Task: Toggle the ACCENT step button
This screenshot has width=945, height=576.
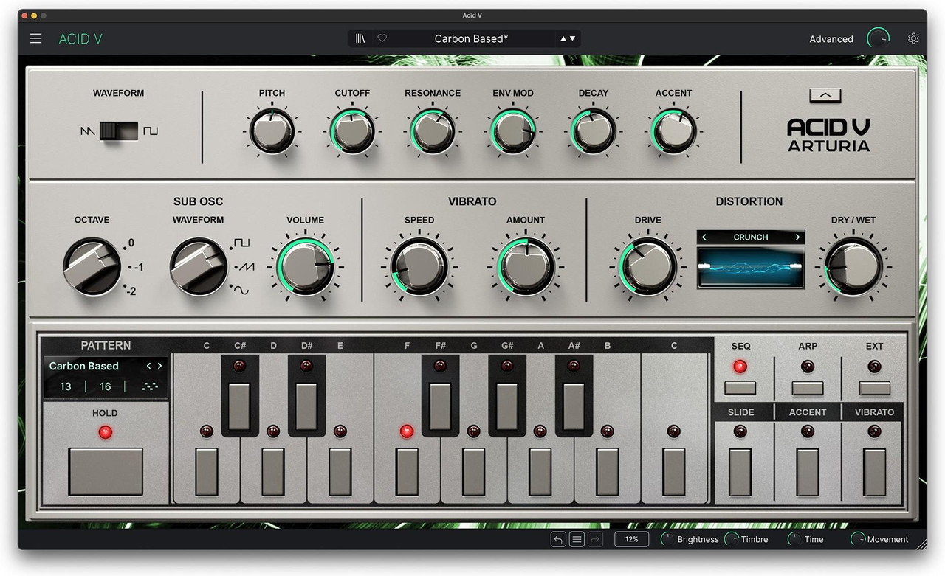Action: (x=807, y=472)
